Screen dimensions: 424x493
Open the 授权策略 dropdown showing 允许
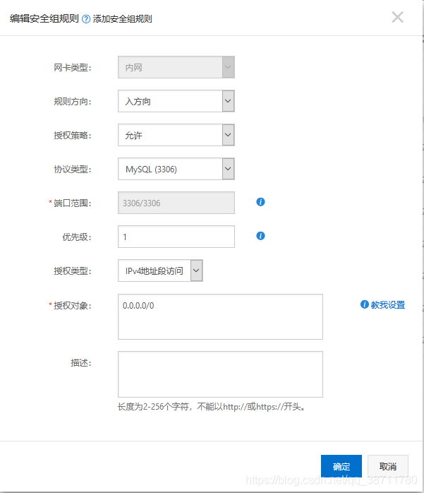click(x=176, y=135)
